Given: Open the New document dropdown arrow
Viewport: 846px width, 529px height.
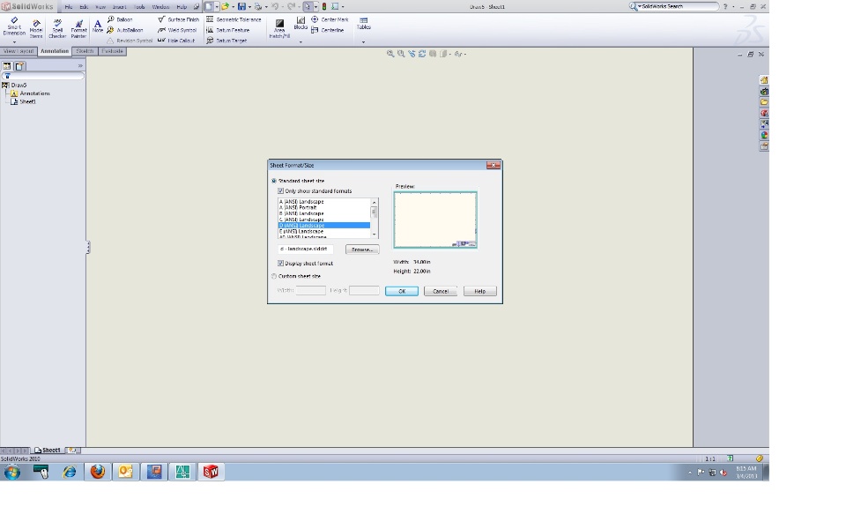Looking at the screenshot, I should coord(217,6).
